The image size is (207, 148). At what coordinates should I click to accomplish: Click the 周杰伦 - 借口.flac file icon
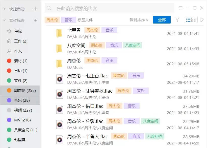pos(60,110)
